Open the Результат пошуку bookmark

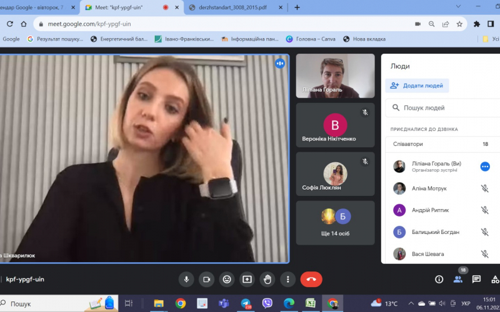click(x=55, y=39)
